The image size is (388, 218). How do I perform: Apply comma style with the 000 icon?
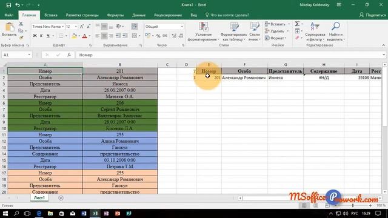[x=165, y=36]
